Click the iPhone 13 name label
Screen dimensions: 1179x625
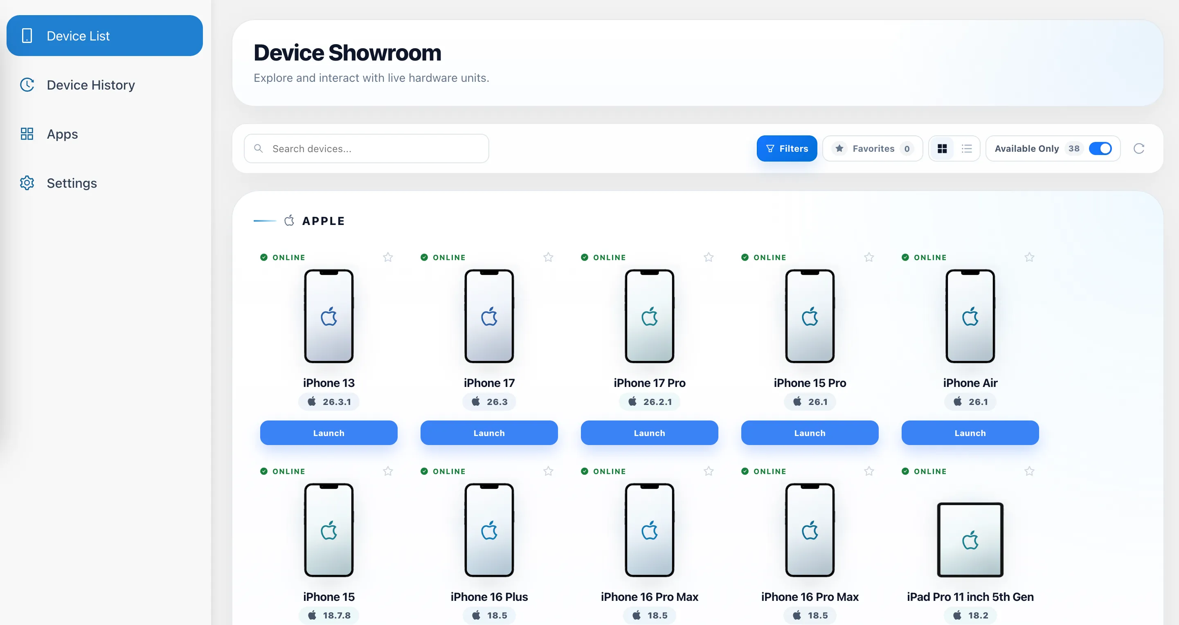[x=328, y=383]
